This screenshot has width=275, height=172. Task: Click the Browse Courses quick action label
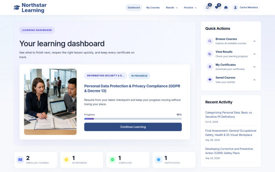coord(226,39)
